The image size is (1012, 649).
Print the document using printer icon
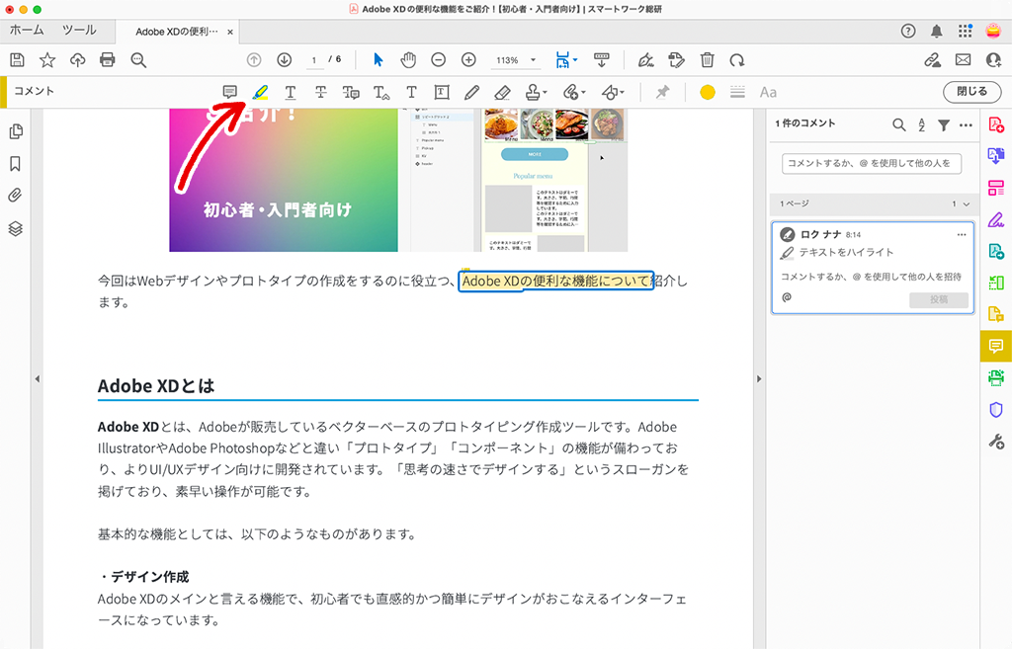click(x=107, y=60)
